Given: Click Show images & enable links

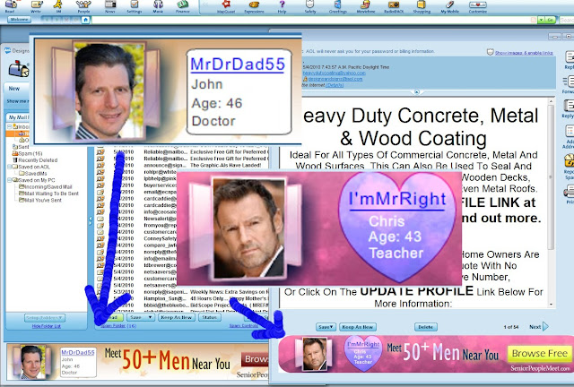Looking at the screenshot, I should tap(524, 53).
